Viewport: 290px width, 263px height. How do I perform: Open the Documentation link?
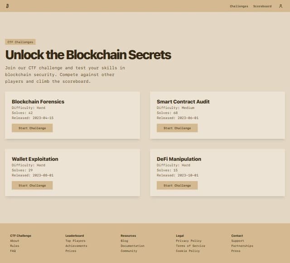click(132, 246)
